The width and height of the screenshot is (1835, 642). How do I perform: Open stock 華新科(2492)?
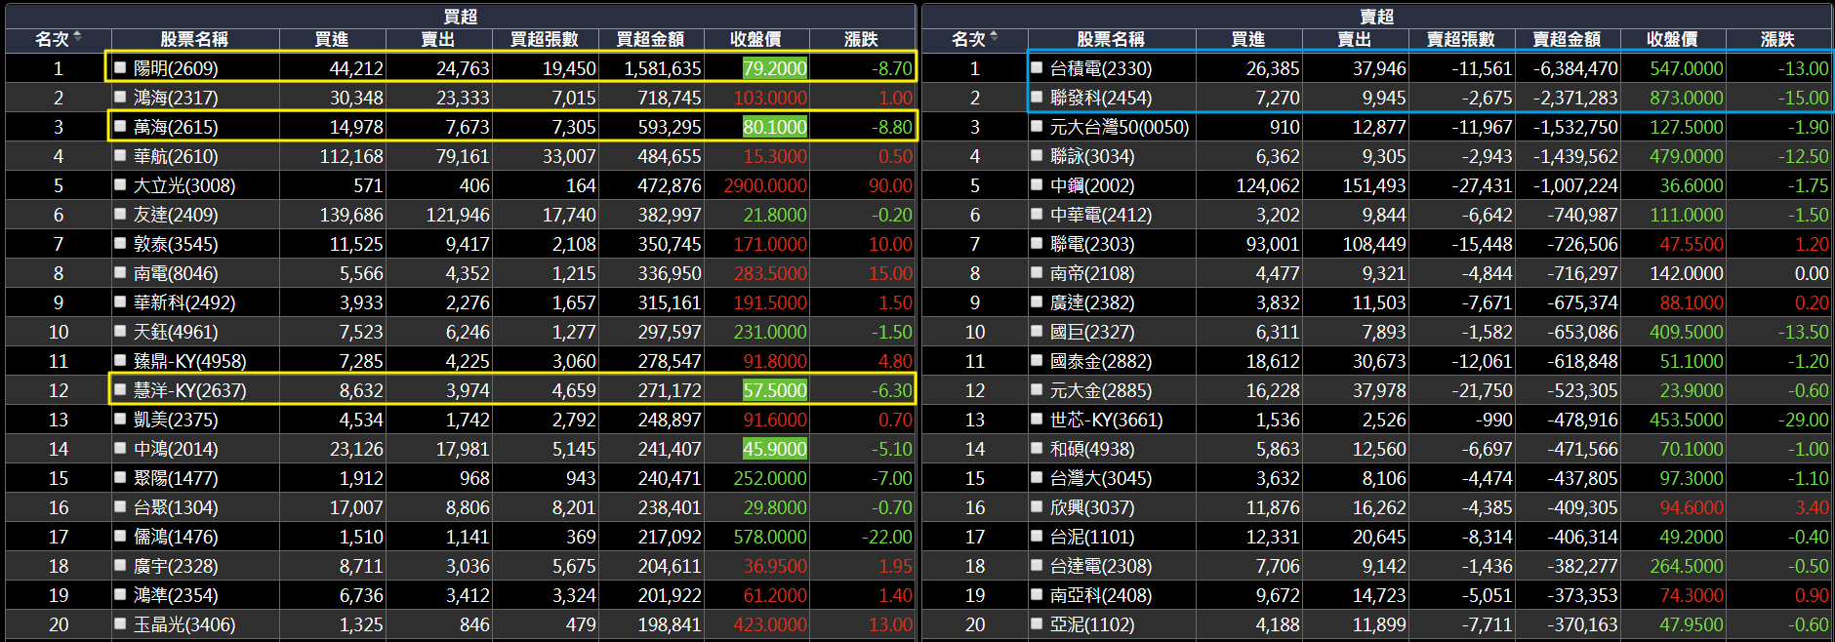[x=184, y=302]
